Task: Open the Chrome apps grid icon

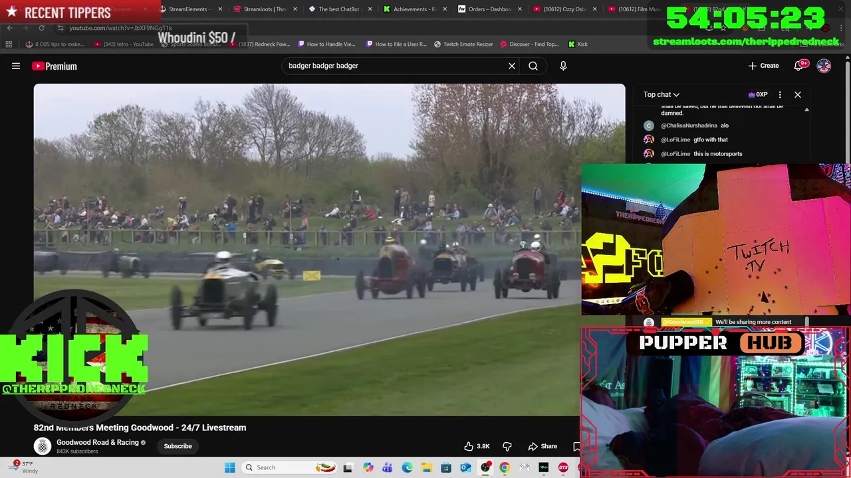Action: click(x=9, y=44)
